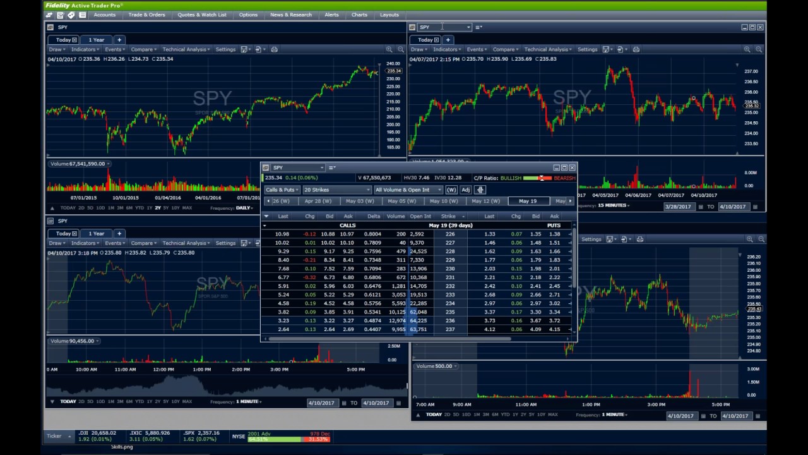Image resolution: width=808 pixels, height=455 pixels.
Task: Toggle the Adj adjusted options button
Action: click(x=465, y=190)
